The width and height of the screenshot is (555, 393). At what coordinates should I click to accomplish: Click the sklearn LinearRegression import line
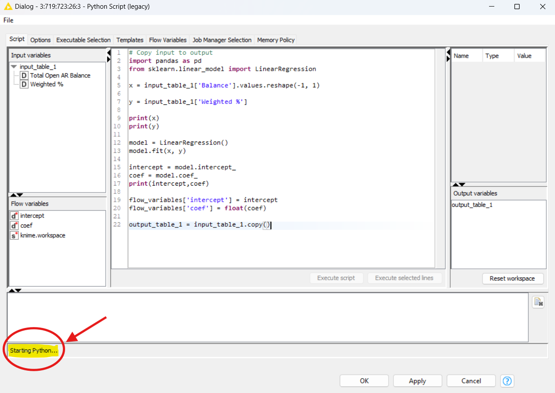tap(222, 69)
